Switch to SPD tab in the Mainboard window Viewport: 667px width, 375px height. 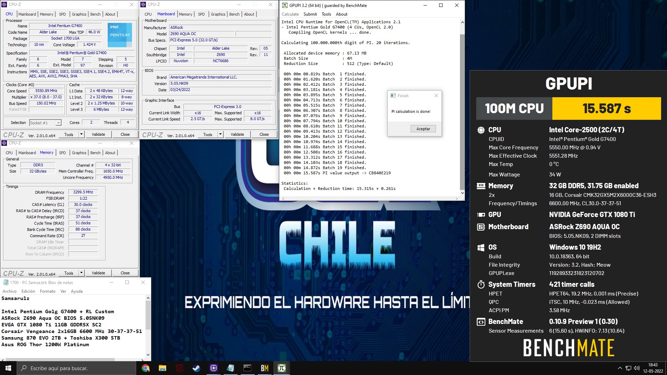[x=201, y=14]
